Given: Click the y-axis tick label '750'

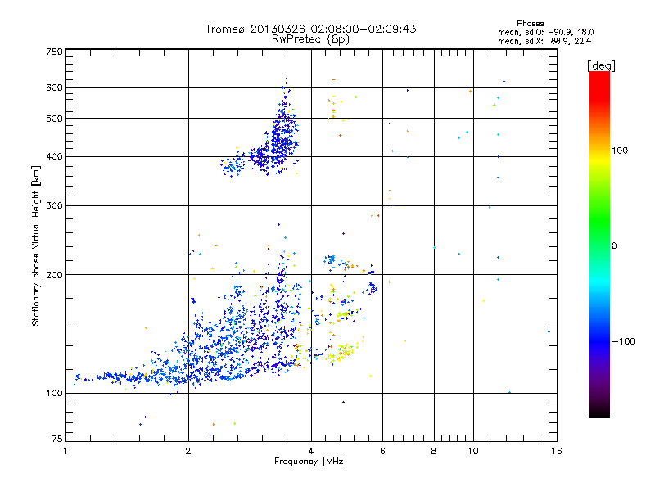Looking at the screenshot, I should point(54,52).
